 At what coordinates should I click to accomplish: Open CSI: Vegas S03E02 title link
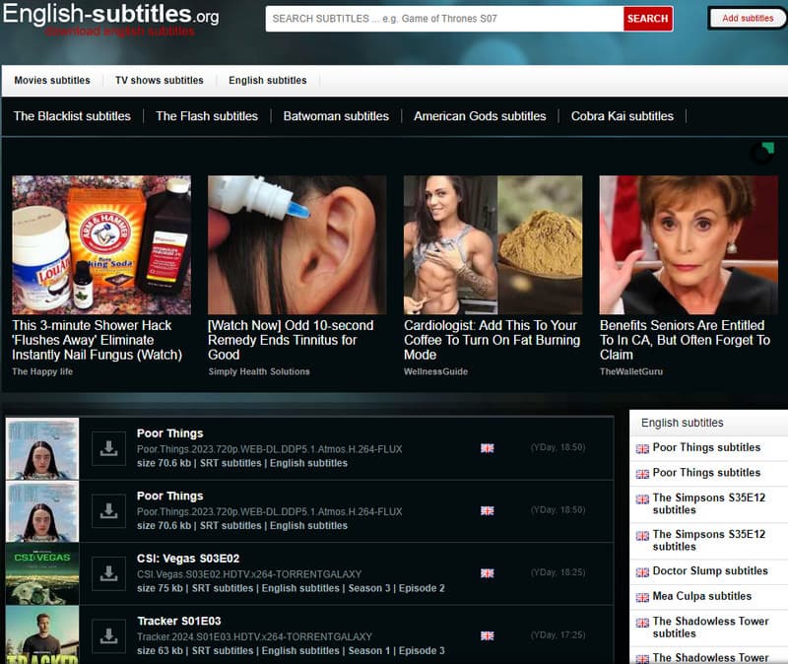click(188, 559)
